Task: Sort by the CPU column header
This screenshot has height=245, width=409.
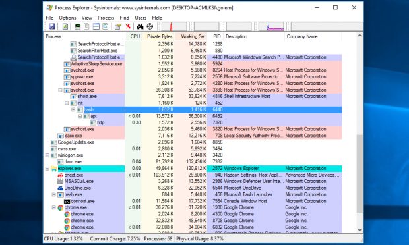Action: (x=134, y=36)
